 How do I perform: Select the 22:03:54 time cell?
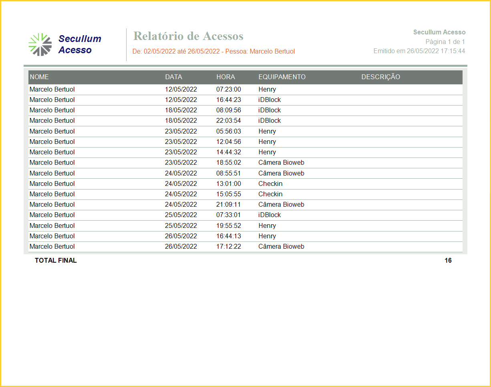(x=229, y=121)
